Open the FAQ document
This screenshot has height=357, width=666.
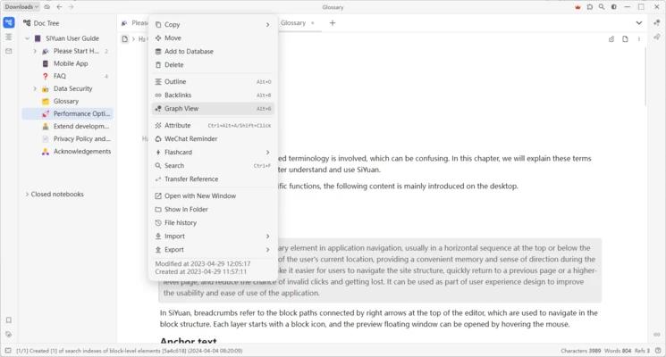[60, 76]
